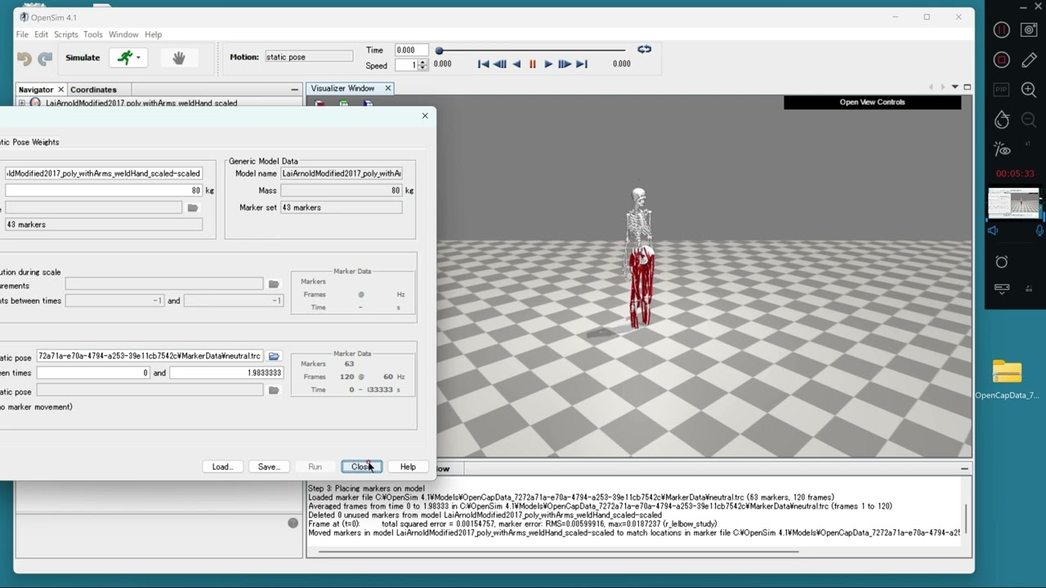
Task: Close the Visualizer Window tab
Action: pyautogui.click(x=388, y=88)
